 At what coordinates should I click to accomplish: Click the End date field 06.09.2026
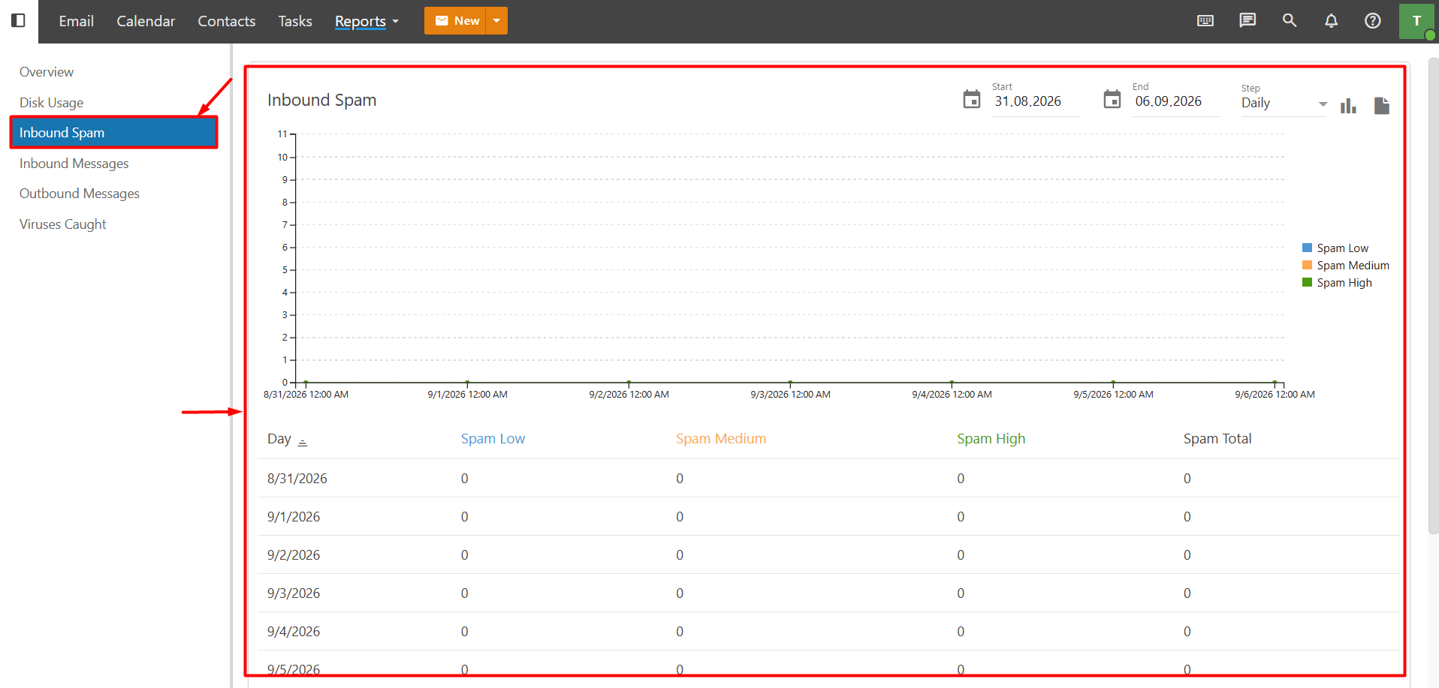pyautogui.click(x=1175, y=101)
